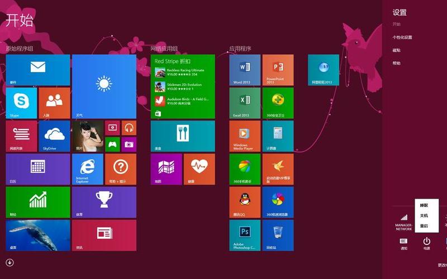
Task: Launch Excel 2013 tile
Action: [x=245, y=103]
